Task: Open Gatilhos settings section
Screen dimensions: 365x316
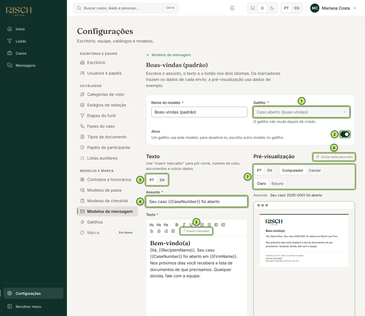Action: tap(107, 222)
